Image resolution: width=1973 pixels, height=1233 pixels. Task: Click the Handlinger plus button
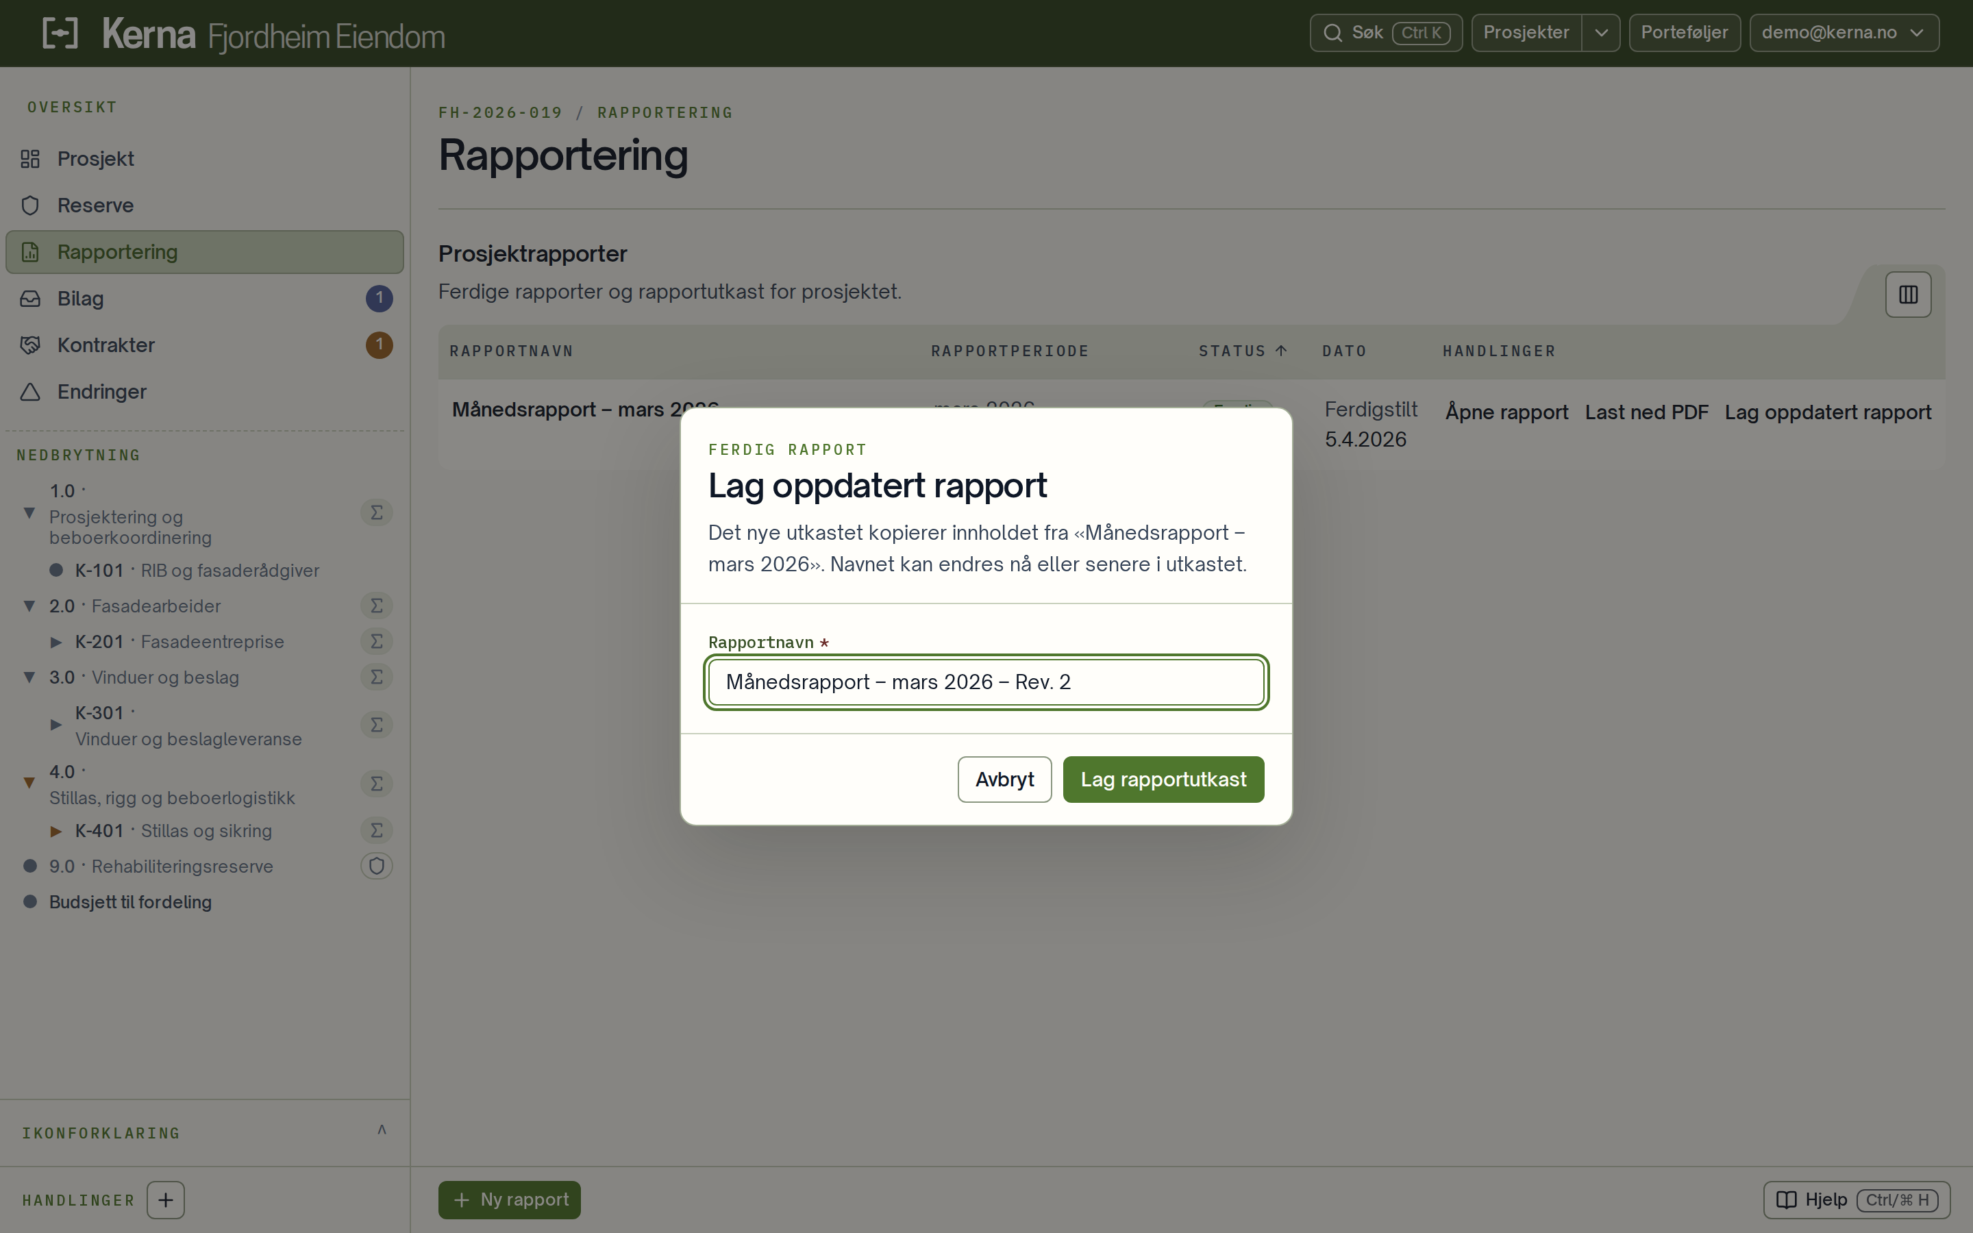[x=166, y=1200]
